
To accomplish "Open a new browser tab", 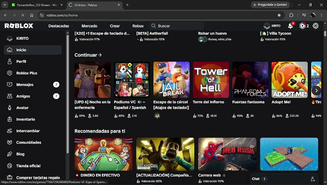I will [127, 5].
